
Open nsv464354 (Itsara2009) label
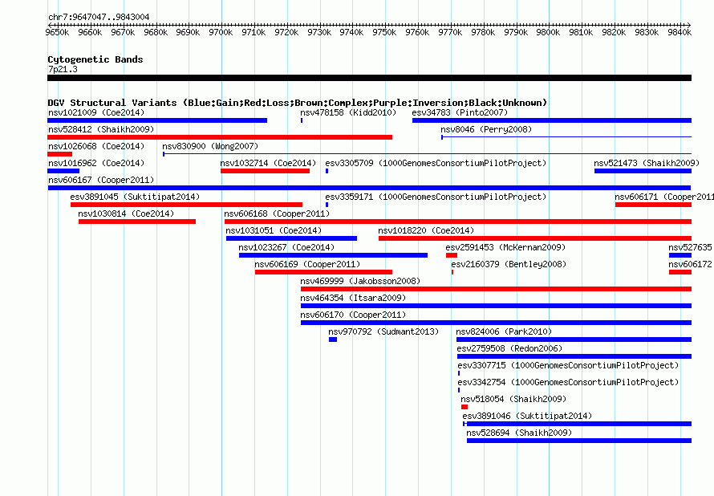353,298
